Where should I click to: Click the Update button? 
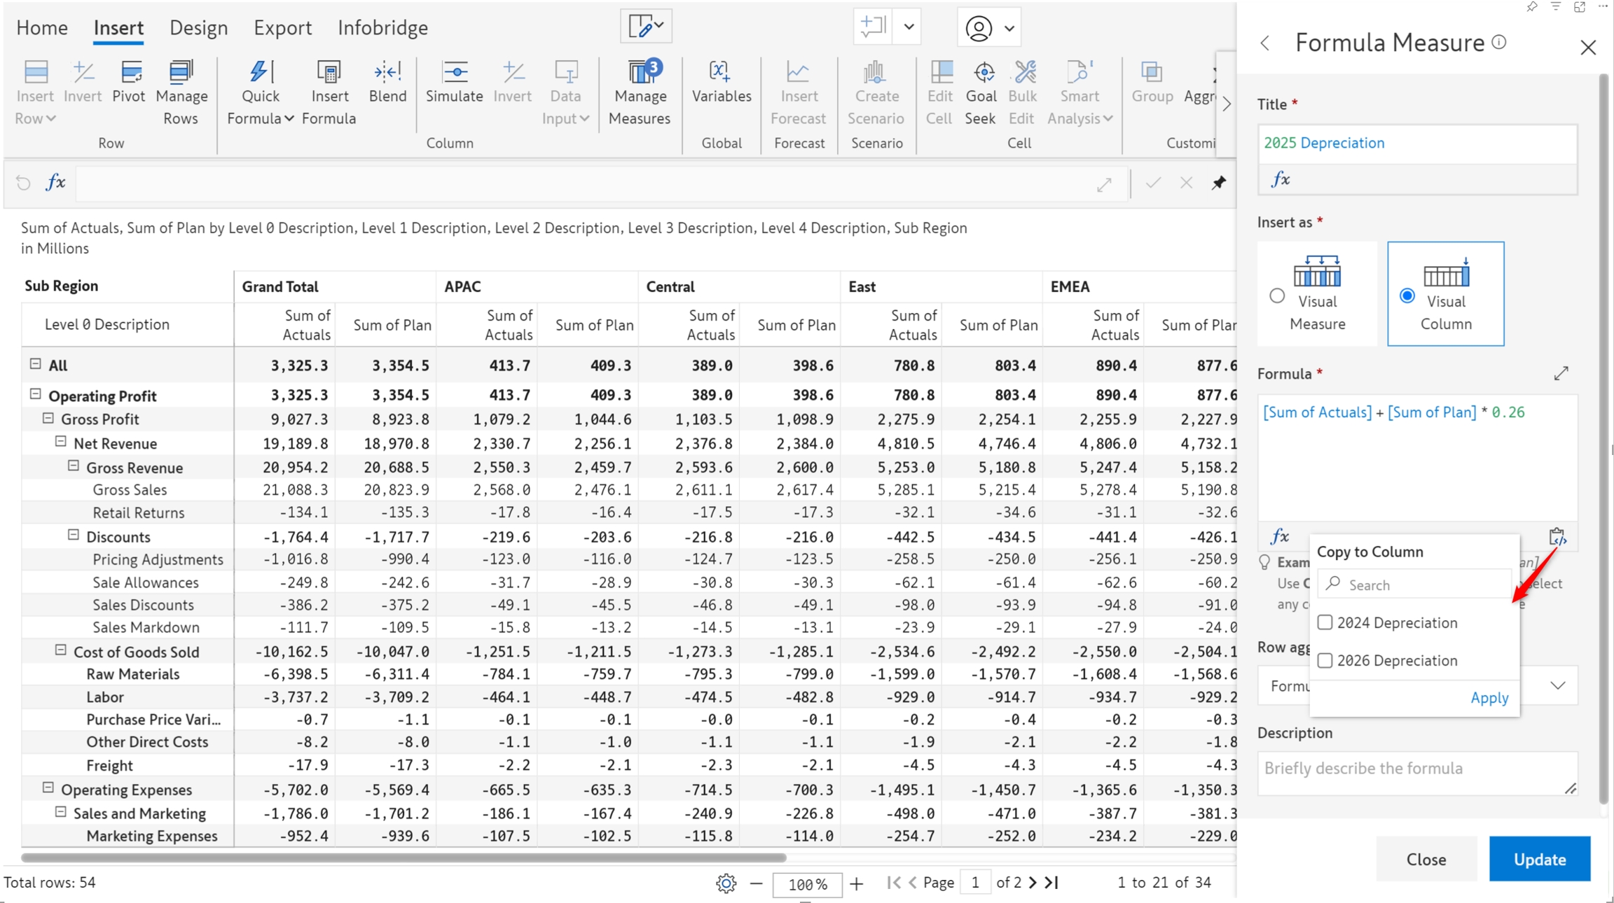point(1539,859)
